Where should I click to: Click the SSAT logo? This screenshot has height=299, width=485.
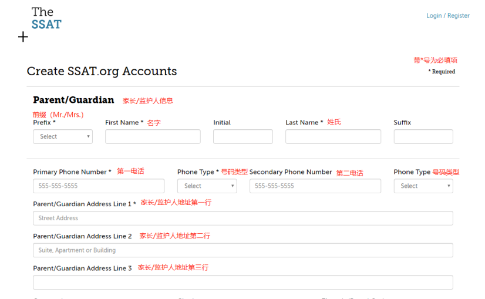pos(46,18)
